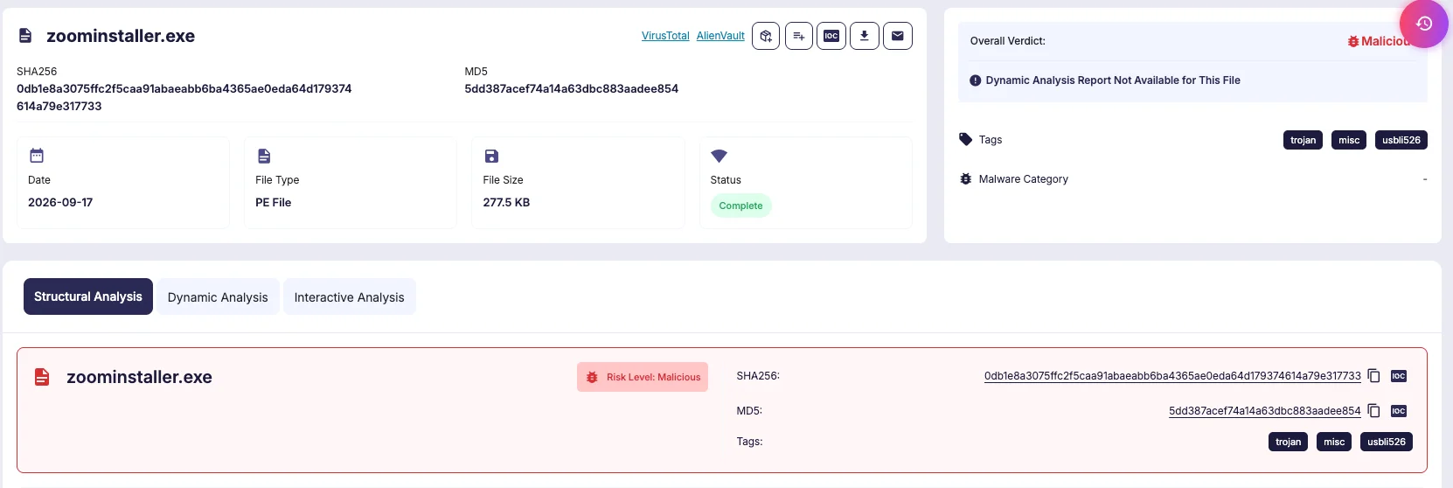
Task: Open the underlined SHA256 hash link
Action: (x=1172, y=376)
